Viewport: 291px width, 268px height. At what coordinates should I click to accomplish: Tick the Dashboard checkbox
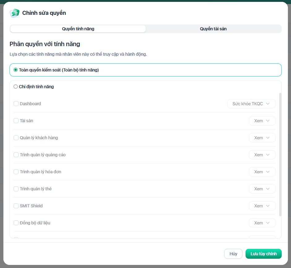pos(16,104)
